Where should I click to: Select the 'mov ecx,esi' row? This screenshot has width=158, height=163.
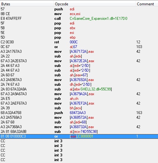(x=79, y=14)
